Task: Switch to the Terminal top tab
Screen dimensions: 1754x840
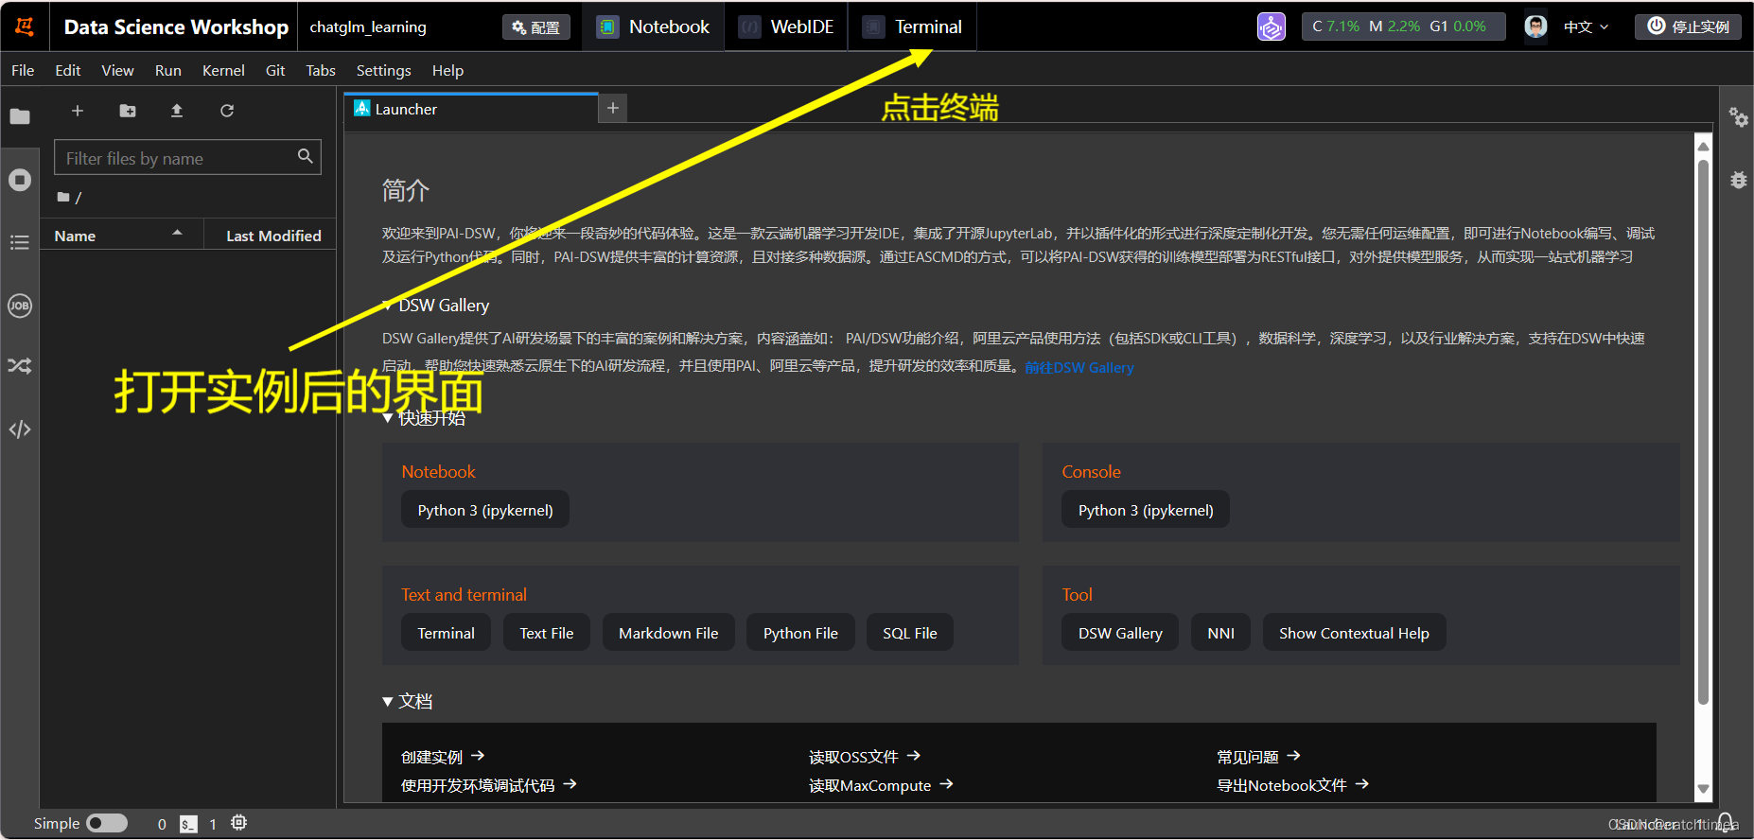Action: click(913, 26)
